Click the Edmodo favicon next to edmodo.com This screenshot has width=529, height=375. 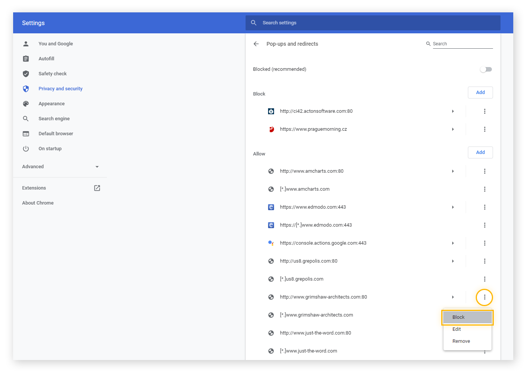[x=271, y=207]
